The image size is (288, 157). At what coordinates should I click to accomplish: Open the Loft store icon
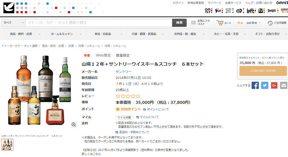(251, 11)
